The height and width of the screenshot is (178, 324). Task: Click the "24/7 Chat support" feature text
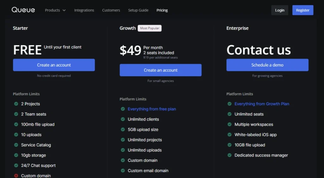pyautogui.click(x=38, y=166)
